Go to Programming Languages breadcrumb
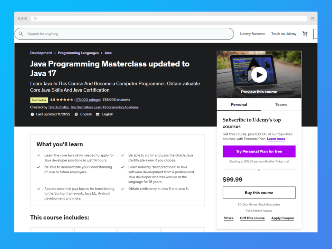This screenshot has height=249, width=332. click(78, 53)
